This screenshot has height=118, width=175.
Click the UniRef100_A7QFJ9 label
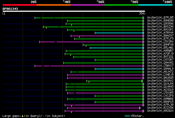pos(160,54)
